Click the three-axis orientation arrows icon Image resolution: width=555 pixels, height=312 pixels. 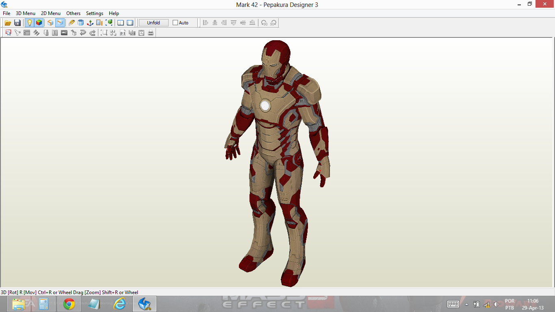pyautogui.click(x=90, y=23)
